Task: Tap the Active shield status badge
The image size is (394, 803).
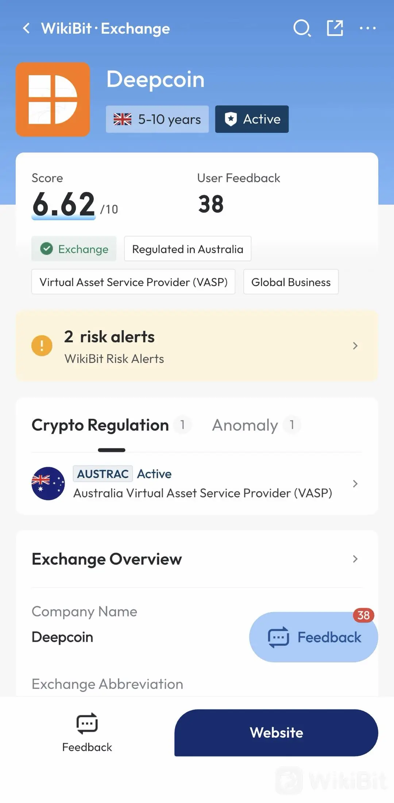Action: pos(252,119)
